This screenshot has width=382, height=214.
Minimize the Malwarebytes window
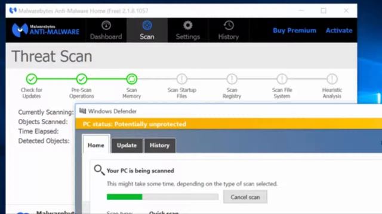point(301,11)
